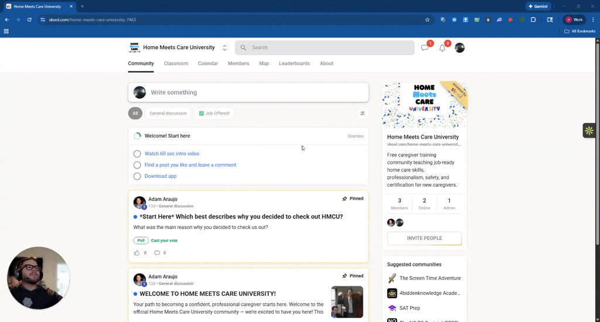Image resolution: width=600 pixels, height=322 pixels.
Task: Click first member avatar in sidebar
Action: [391, 222]
